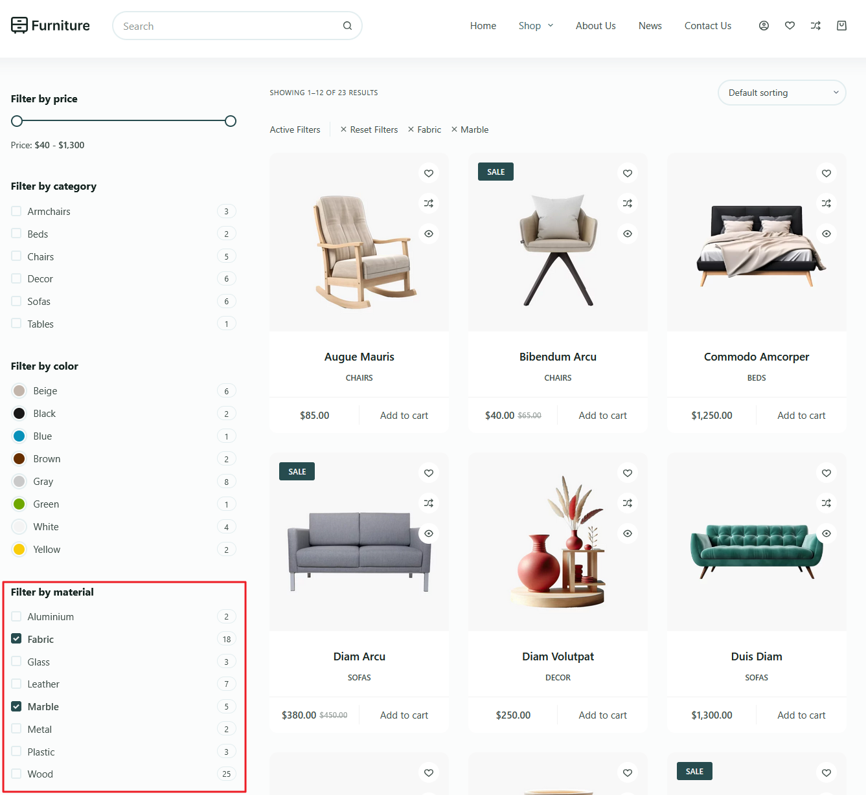Image resolution: width=866 pixels, height=795 pixels.
Task: Add Commodo Amcorper to cart
Action: click(801, 415)
